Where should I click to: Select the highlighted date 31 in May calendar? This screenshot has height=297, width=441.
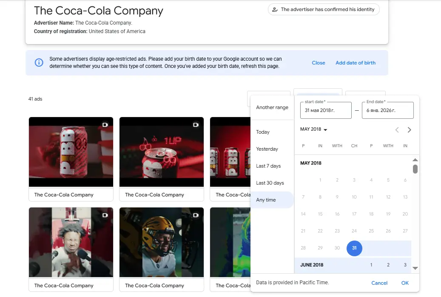354,248
